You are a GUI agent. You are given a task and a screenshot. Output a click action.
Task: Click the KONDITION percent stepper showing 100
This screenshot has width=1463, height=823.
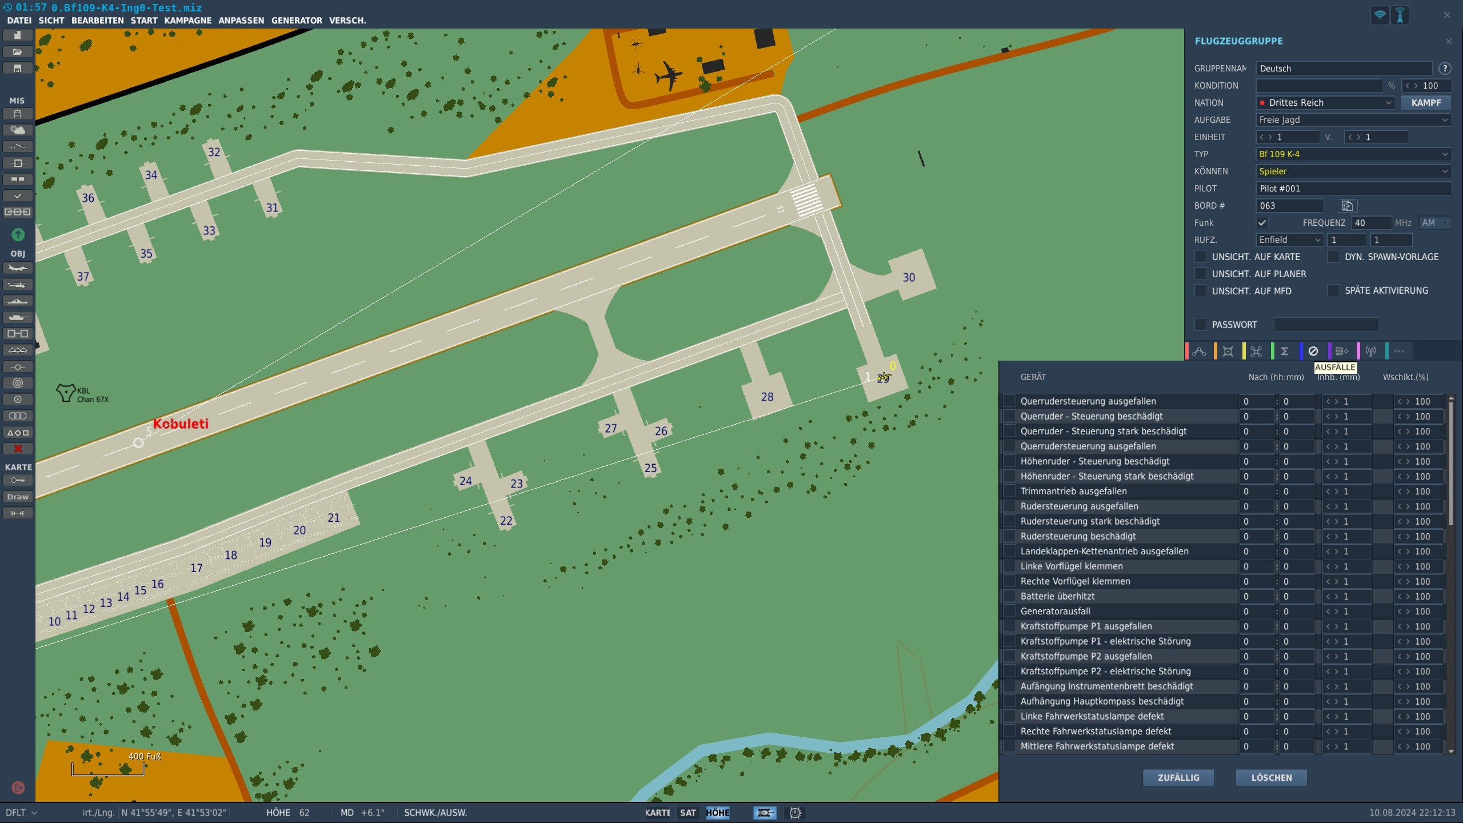tap(1426, 86)
